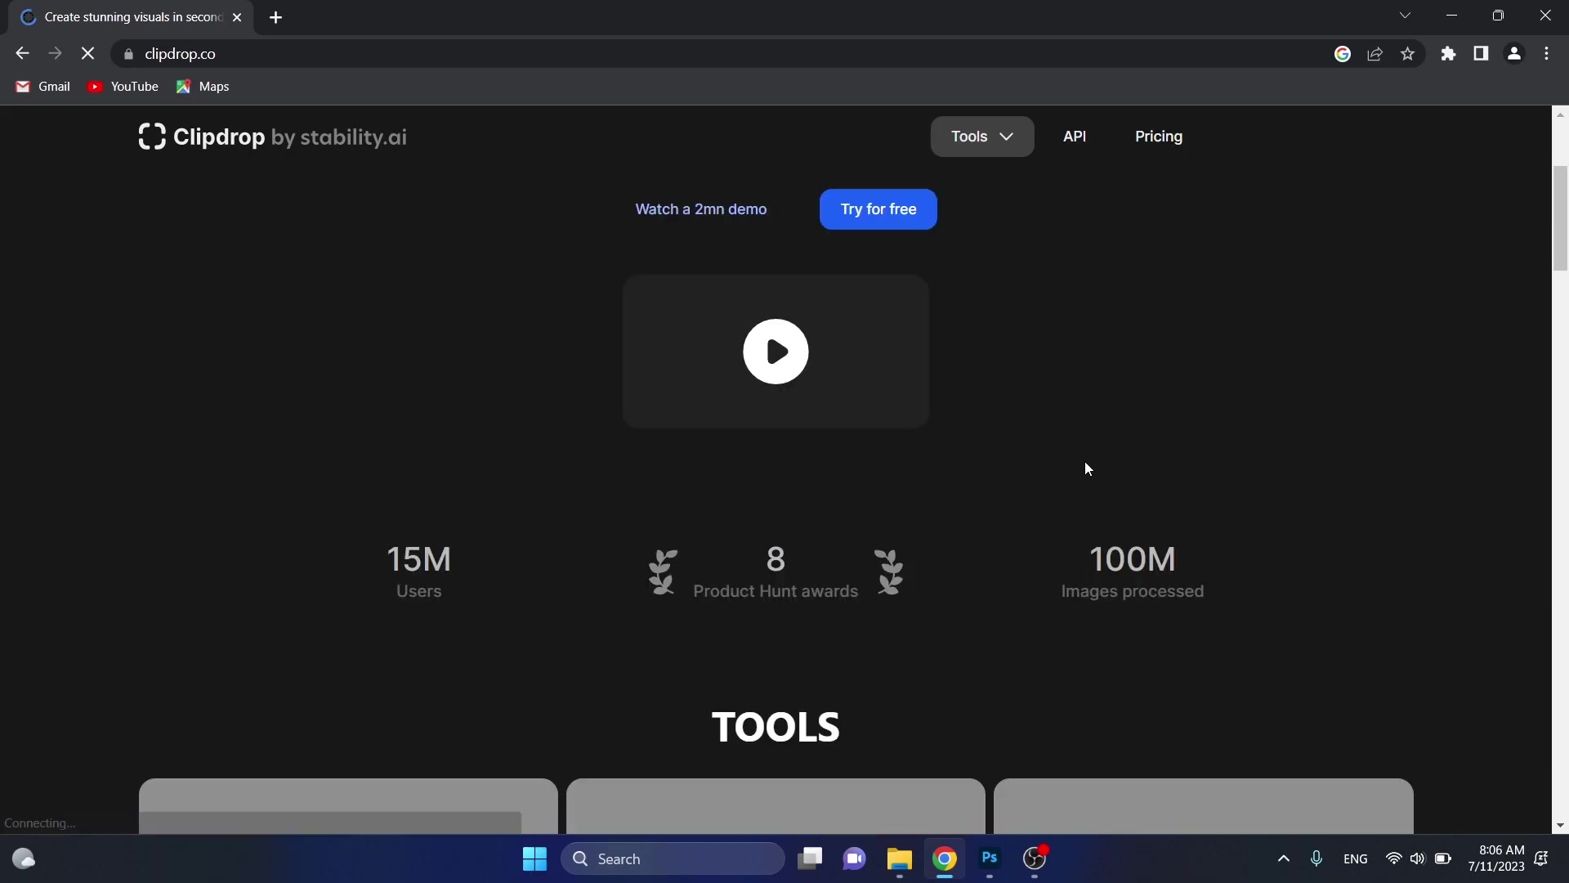Open the Chrome three-dot menu

tap(1547, 53)
